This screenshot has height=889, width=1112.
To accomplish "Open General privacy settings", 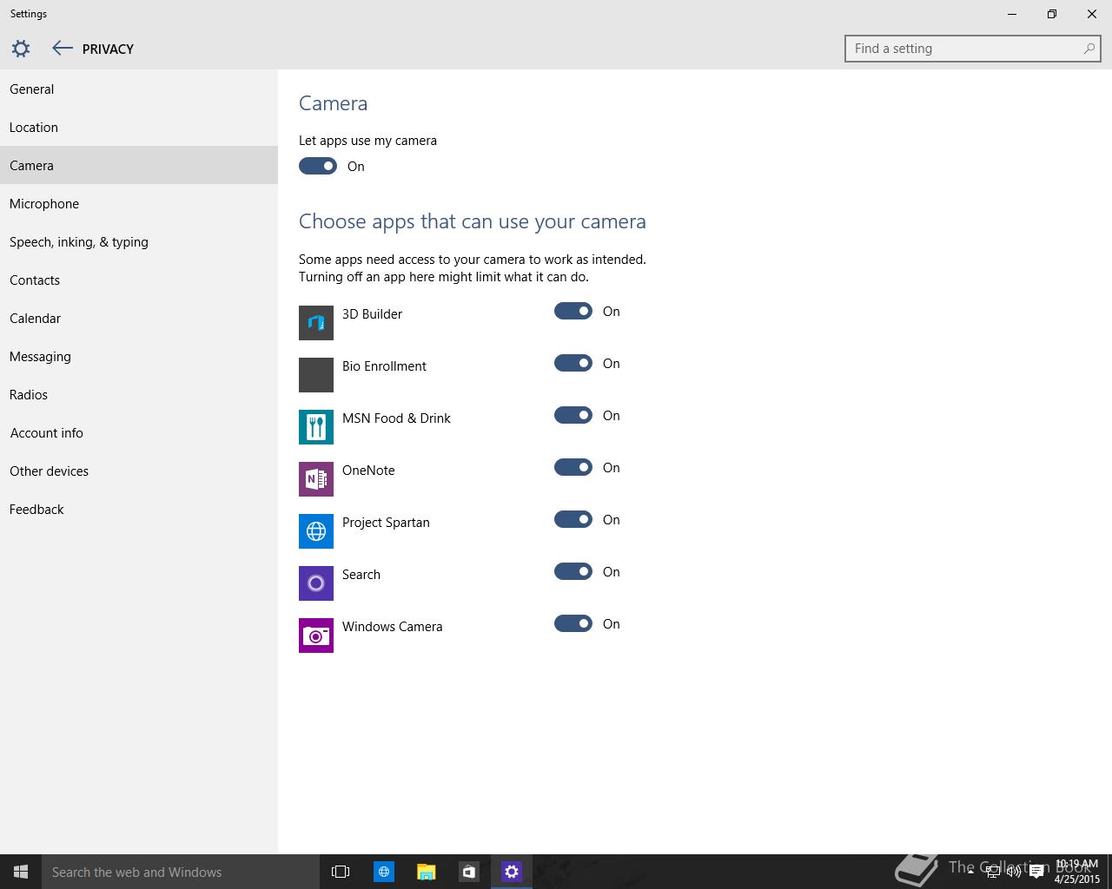I will click(x=139, y=89).
